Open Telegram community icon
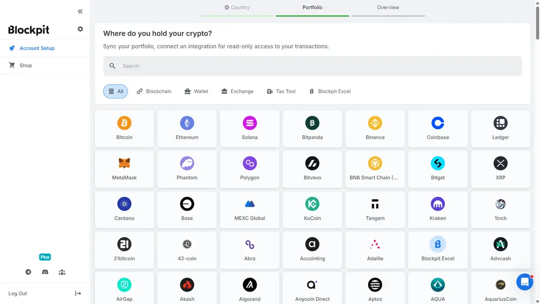This screenshot has width=540, height=304. pos(28,272)
